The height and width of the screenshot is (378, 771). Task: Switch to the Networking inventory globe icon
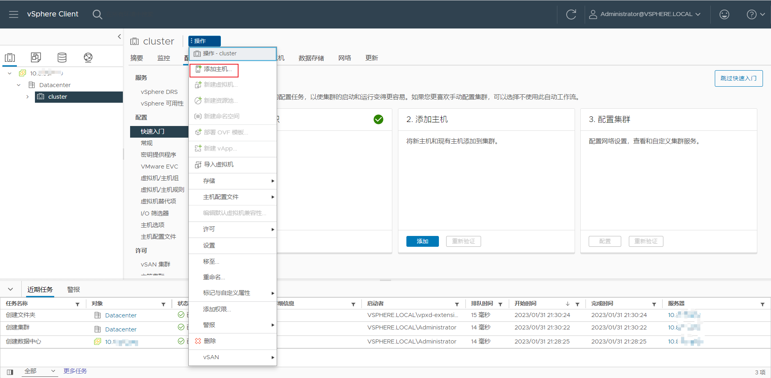pos(88,57)
